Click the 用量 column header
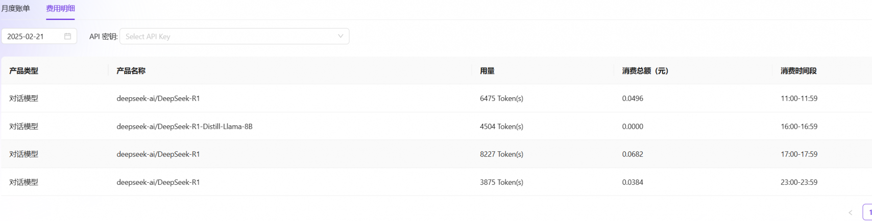The image size is (872, 221). click(487, 71)
